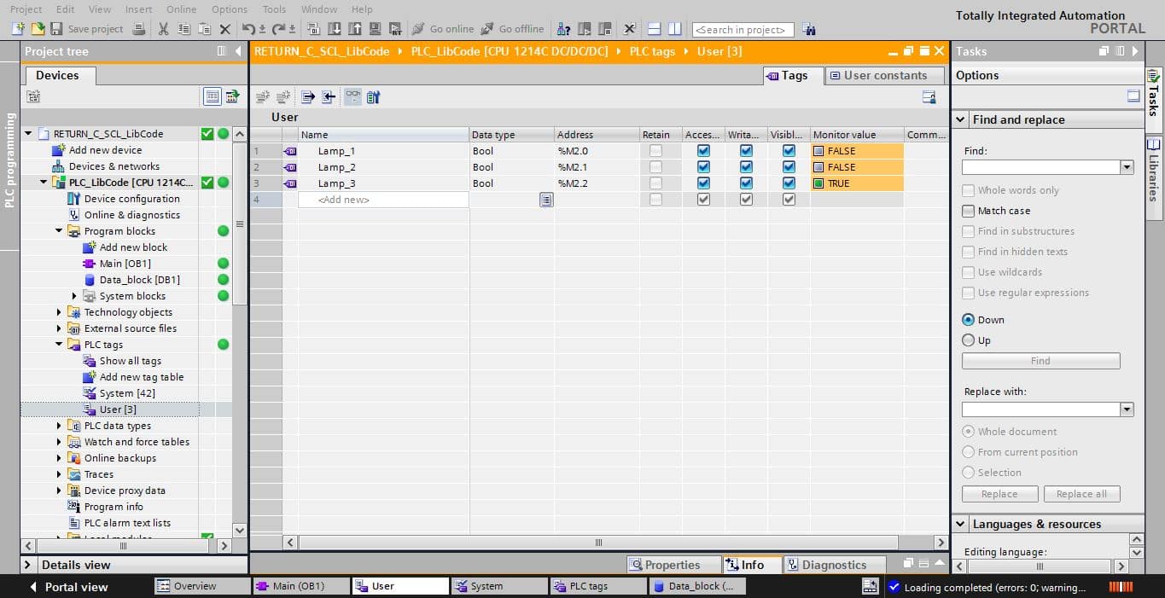Open the Online menu
Viewport: 1165px width, 598px height.
[181, 9]
